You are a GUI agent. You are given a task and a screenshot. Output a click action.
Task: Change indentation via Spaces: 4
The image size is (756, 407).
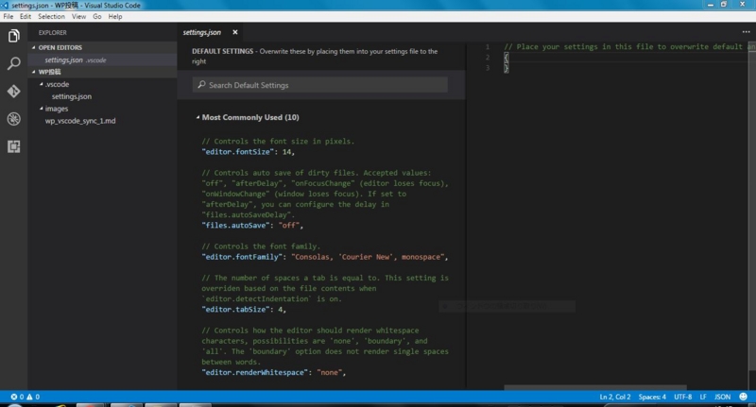coord(652,397)
